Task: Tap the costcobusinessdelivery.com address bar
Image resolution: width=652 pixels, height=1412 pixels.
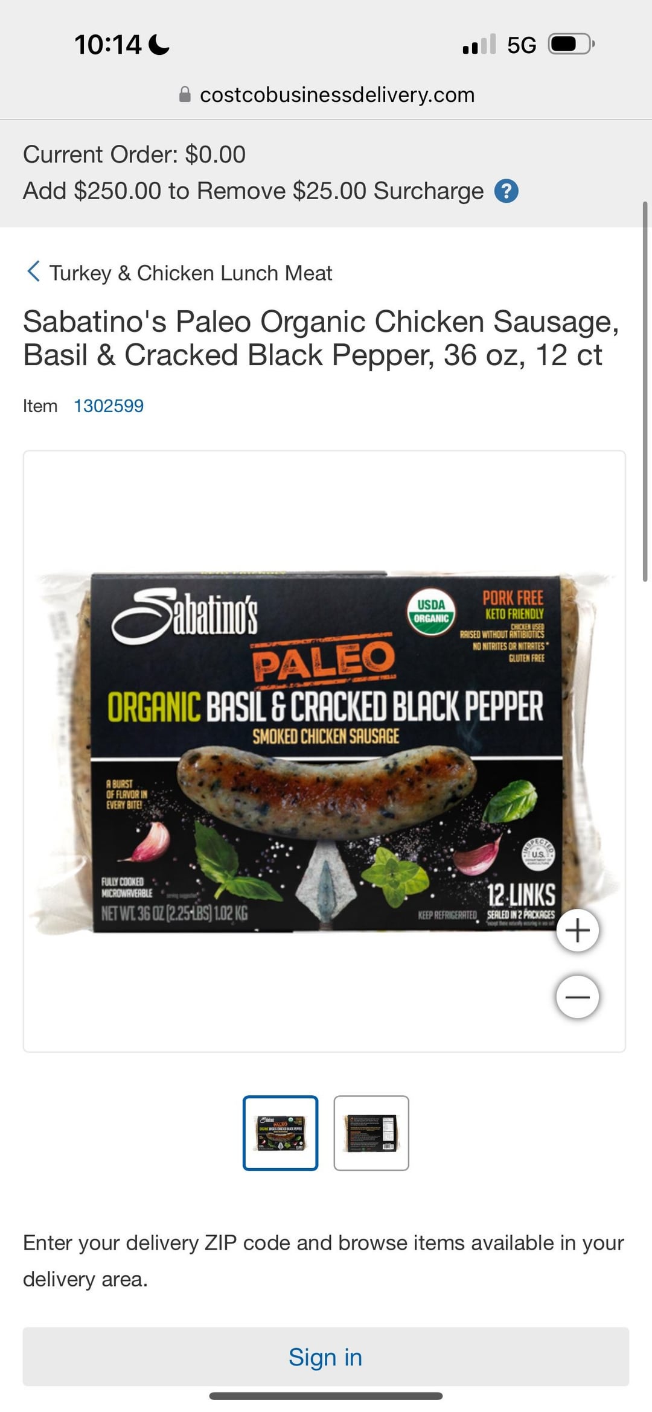Action: click(327, 95)
